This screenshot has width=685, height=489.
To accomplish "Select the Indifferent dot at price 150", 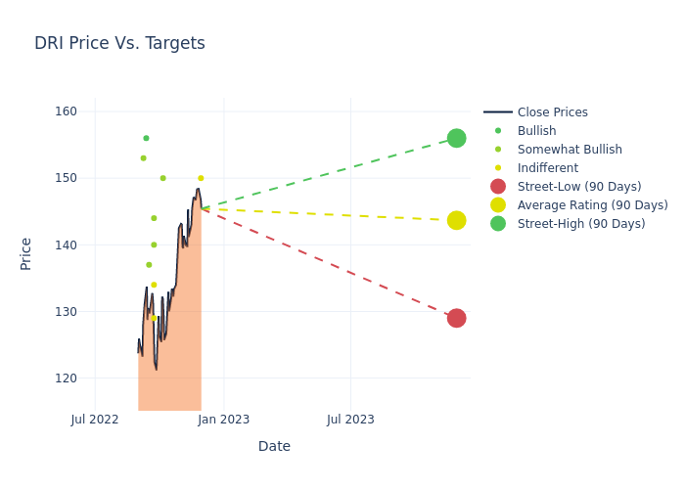I will coord(201,178).
